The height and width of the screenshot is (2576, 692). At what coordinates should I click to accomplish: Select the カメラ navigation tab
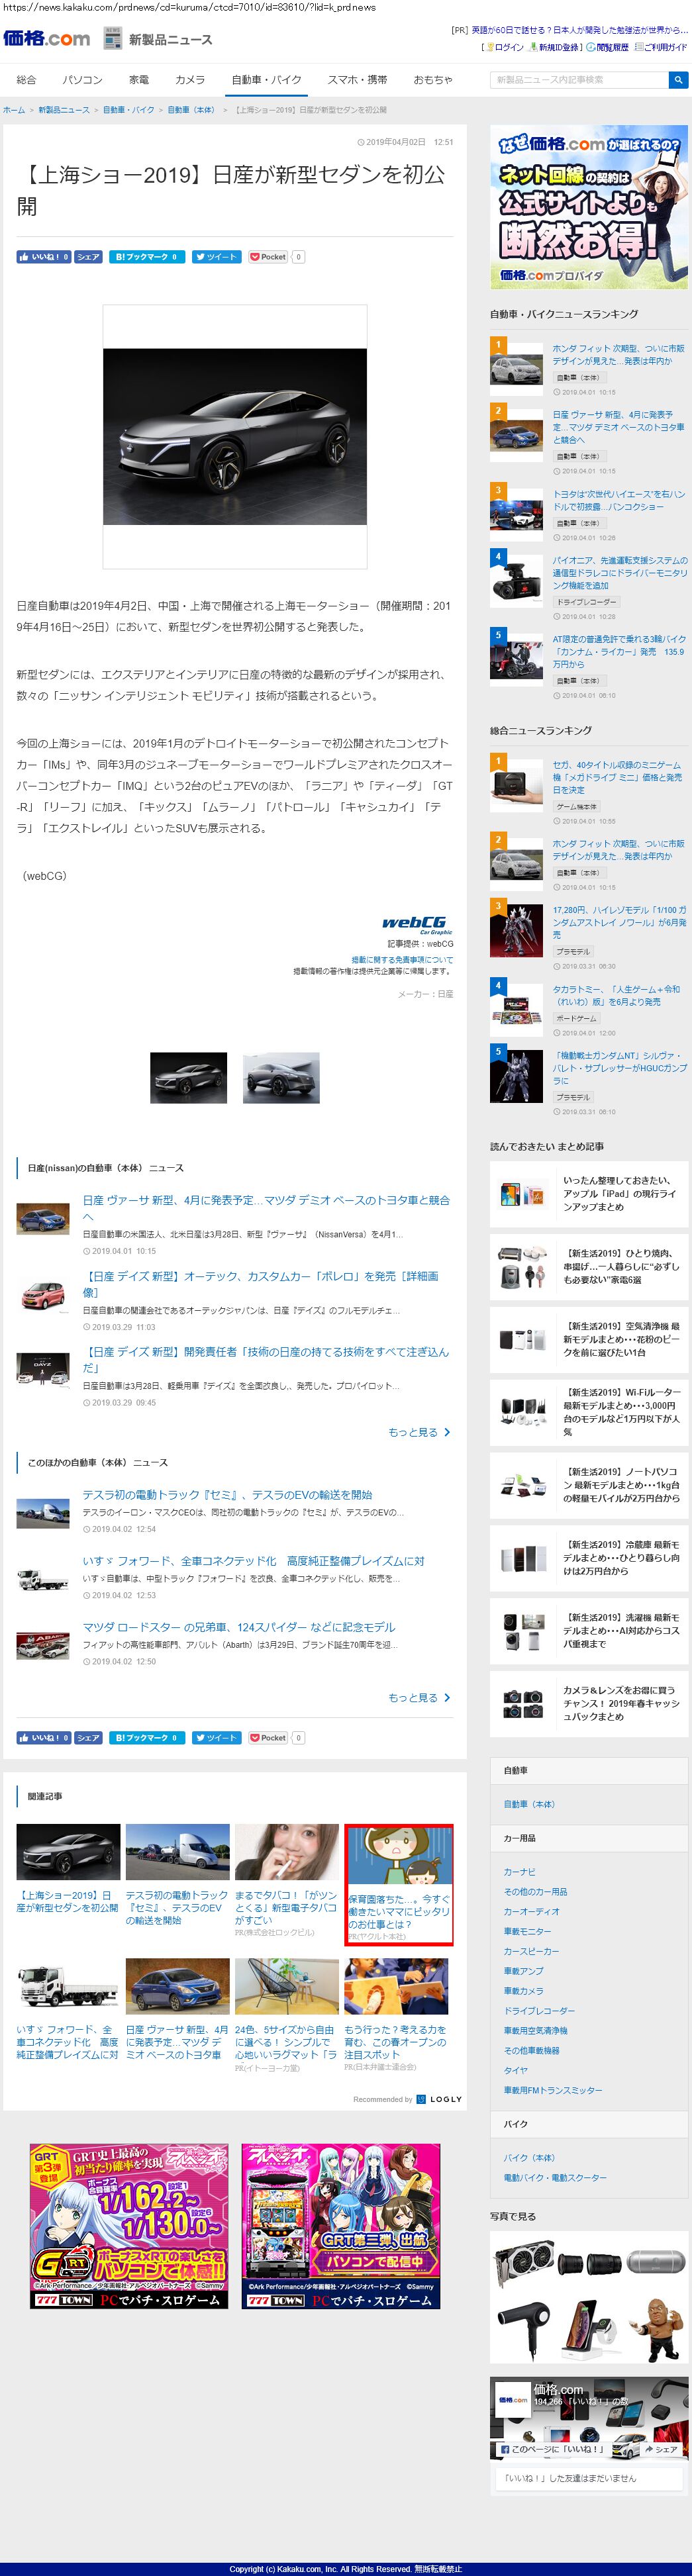point(190,80)
